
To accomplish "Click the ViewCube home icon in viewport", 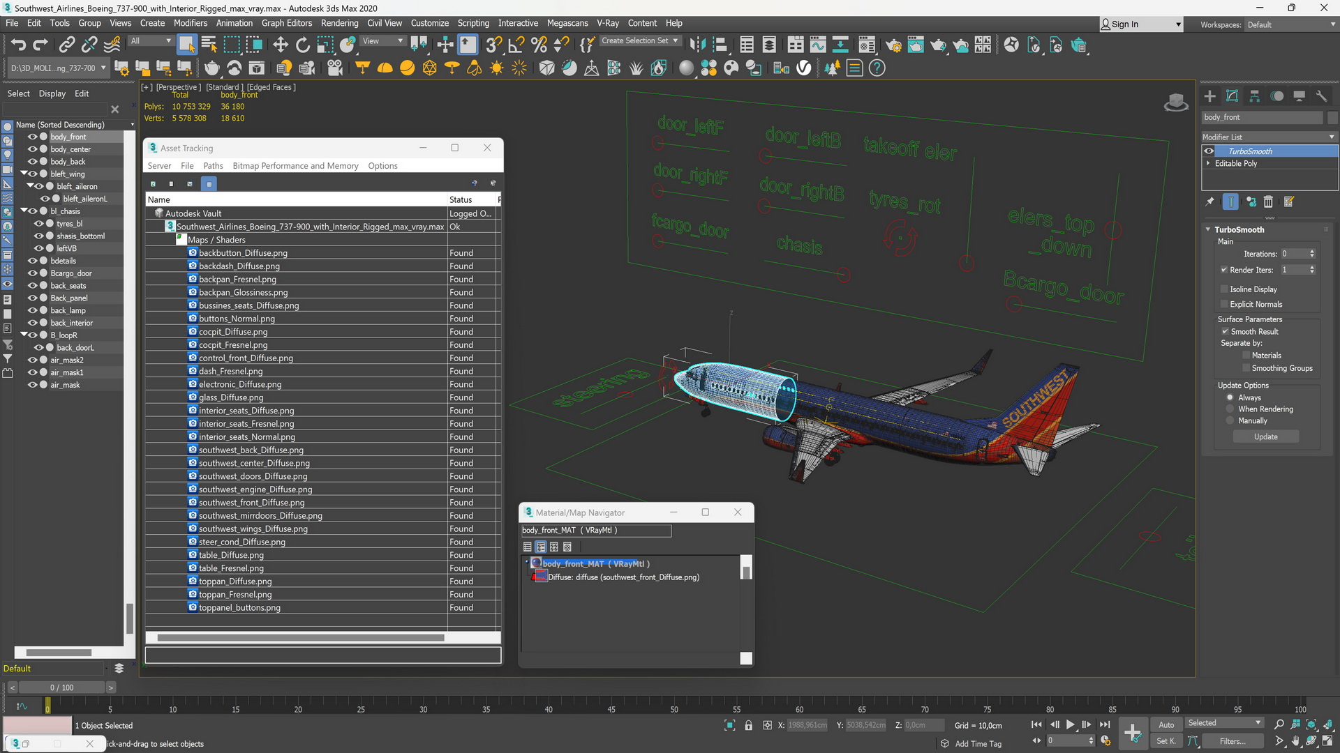I will tap(1176, 103).
